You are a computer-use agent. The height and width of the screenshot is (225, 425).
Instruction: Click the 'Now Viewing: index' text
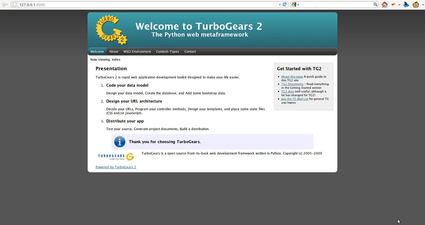[x=105, y=59]
